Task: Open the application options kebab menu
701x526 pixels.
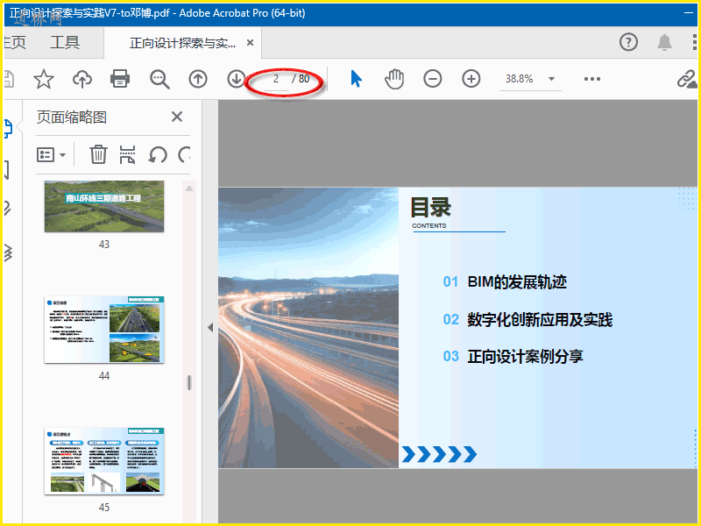Action: pyautogui.click(x=694, y=42)
